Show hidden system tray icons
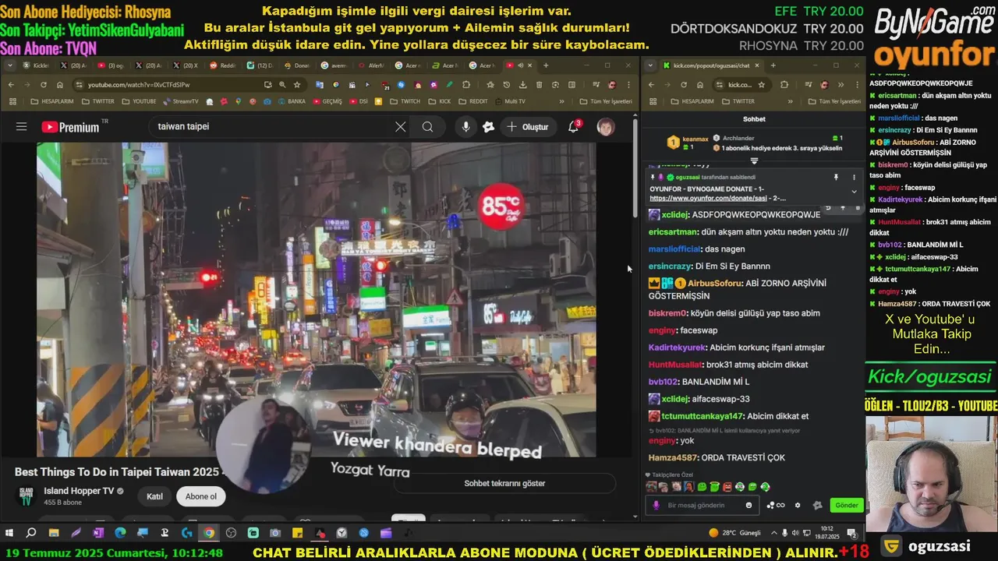 coord(773,533)
